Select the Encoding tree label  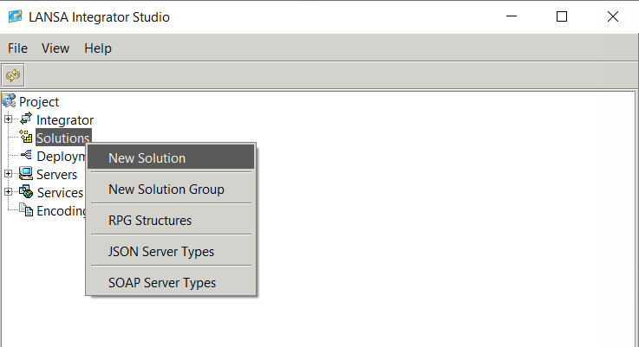pos(62,211)
